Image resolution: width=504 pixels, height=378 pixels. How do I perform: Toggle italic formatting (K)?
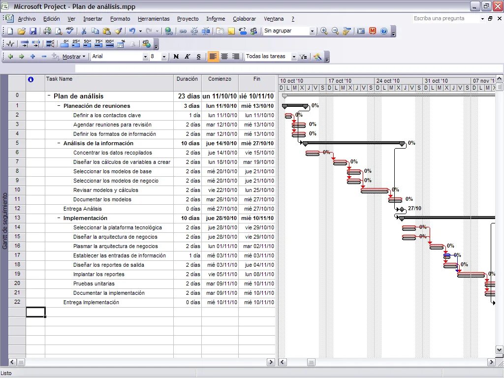tap(187, 57)
